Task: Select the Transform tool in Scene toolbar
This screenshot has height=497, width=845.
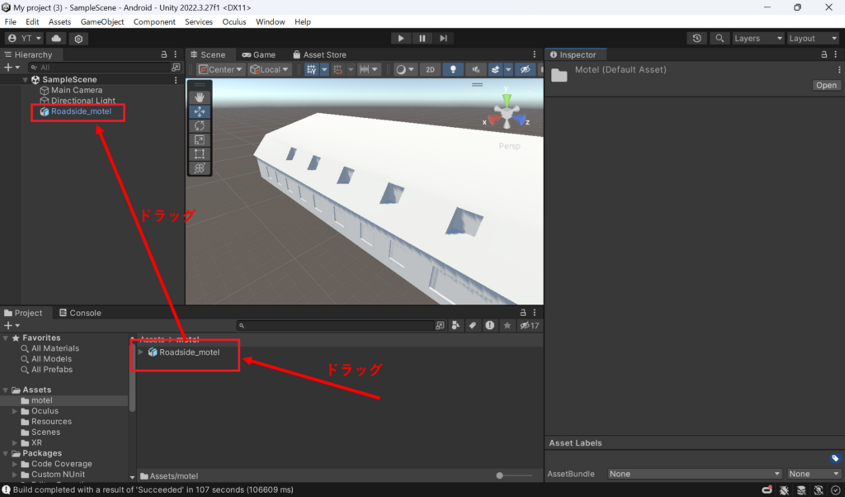Action: click(x=200, y=168)
